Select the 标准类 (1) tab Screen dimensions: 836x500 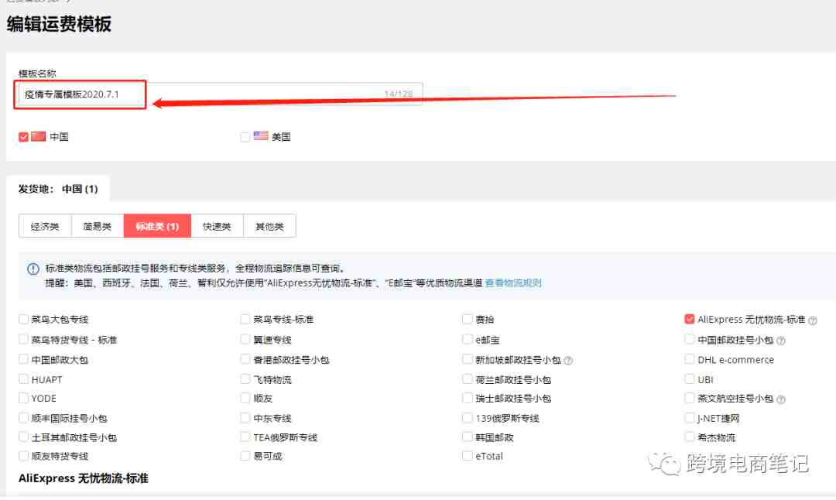pos(157,226)
